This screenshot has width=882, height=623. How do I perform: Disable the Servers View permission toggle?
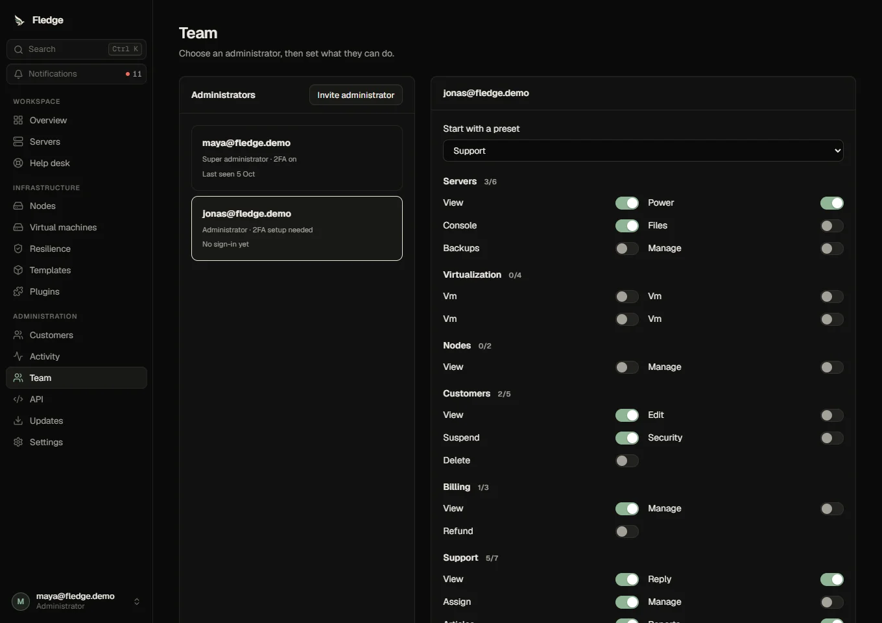click(627, 203)
